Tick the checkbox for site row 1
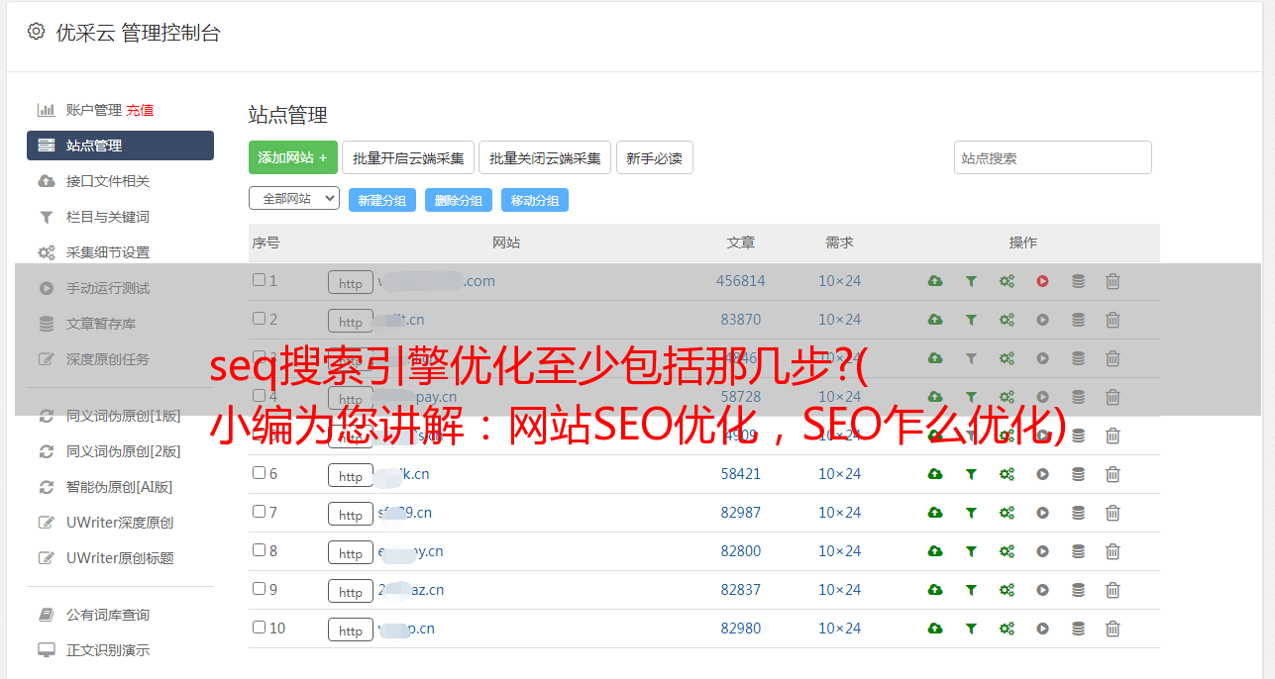Image resolution: width=1275 pixels, height=679 pixels. point(259,280)
